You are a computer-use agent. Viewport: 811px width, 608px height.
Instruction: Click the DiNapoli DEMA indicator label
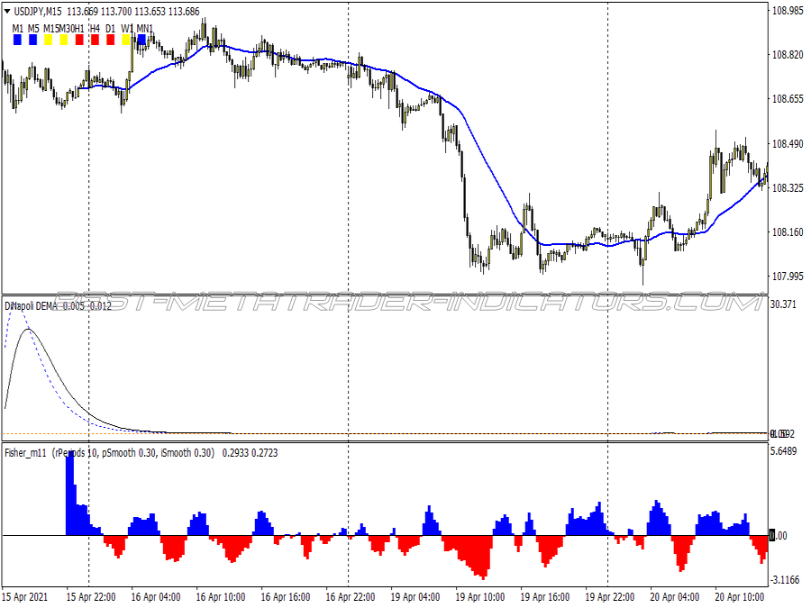coord(31,306)
